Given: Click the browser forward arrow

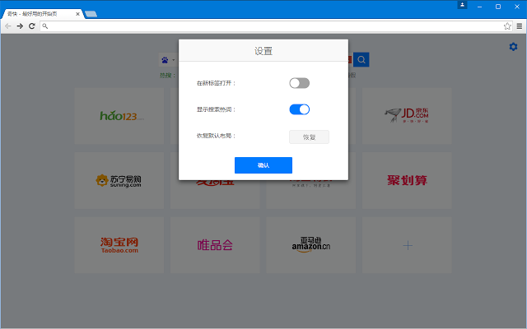Looking at the screenshot, I should [20, 26].
